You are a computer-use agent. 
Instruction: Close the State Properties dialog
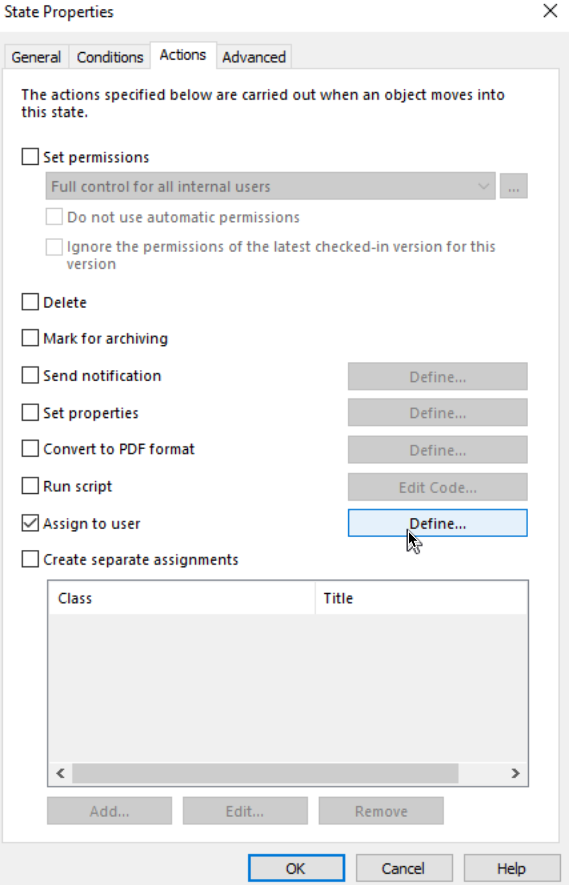coord(550,11)
